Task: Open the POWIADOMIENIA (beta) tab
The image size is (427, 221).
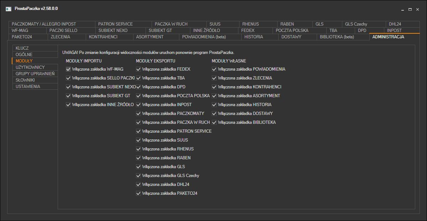Action: pyautogui.click(x=210, y=37)
